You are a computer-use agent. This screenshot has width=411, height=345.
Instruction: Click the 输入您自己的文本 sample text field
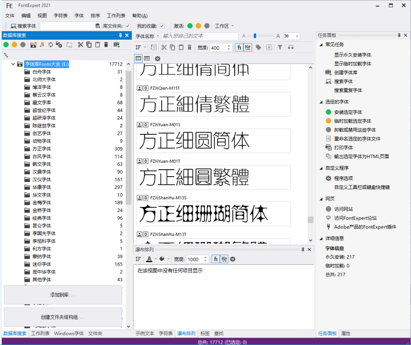200,36
